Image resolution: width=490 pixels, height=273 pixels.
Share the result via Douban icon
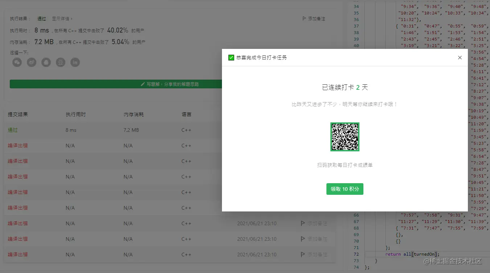click(61, 62)
